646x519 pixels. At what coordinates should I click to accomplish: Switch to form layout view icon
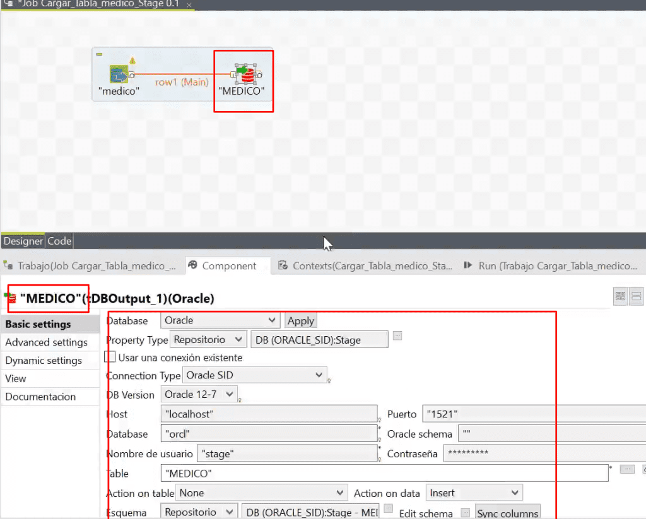(x=637, y=296)
